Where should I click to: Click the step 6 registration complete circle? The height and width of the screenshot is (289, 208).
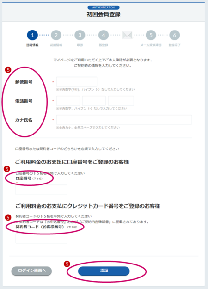tap(174, 35)
